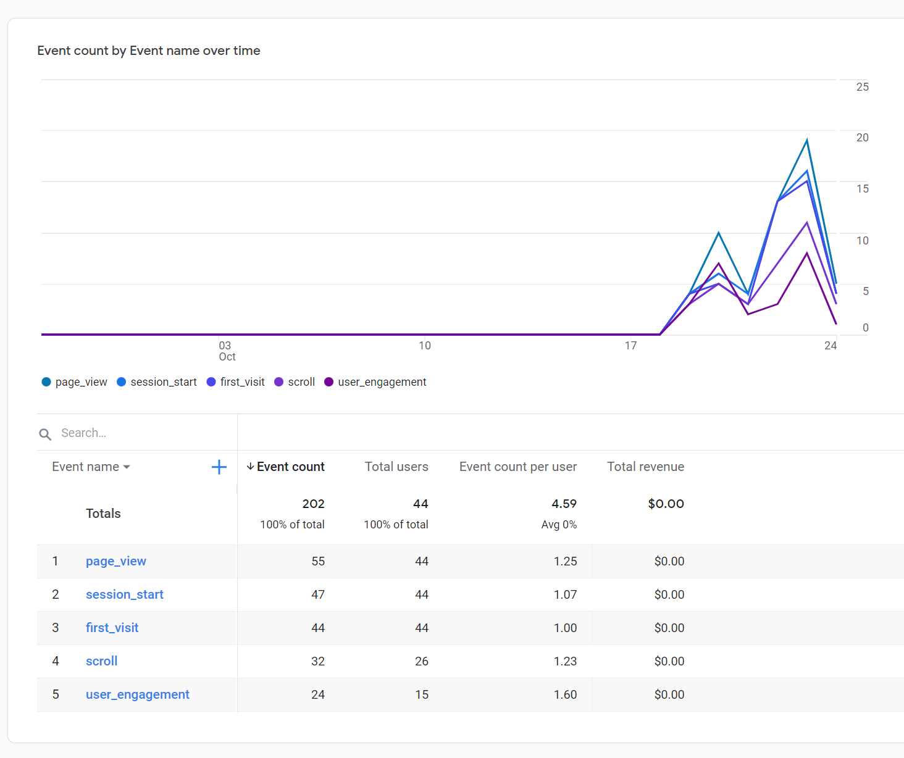Click the blue page_view legend dot

pos(46,381)
